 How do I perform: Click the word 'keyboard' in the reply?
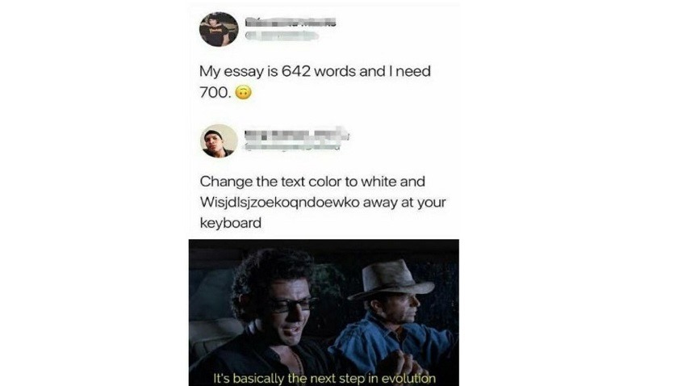[x=231, y=223]
